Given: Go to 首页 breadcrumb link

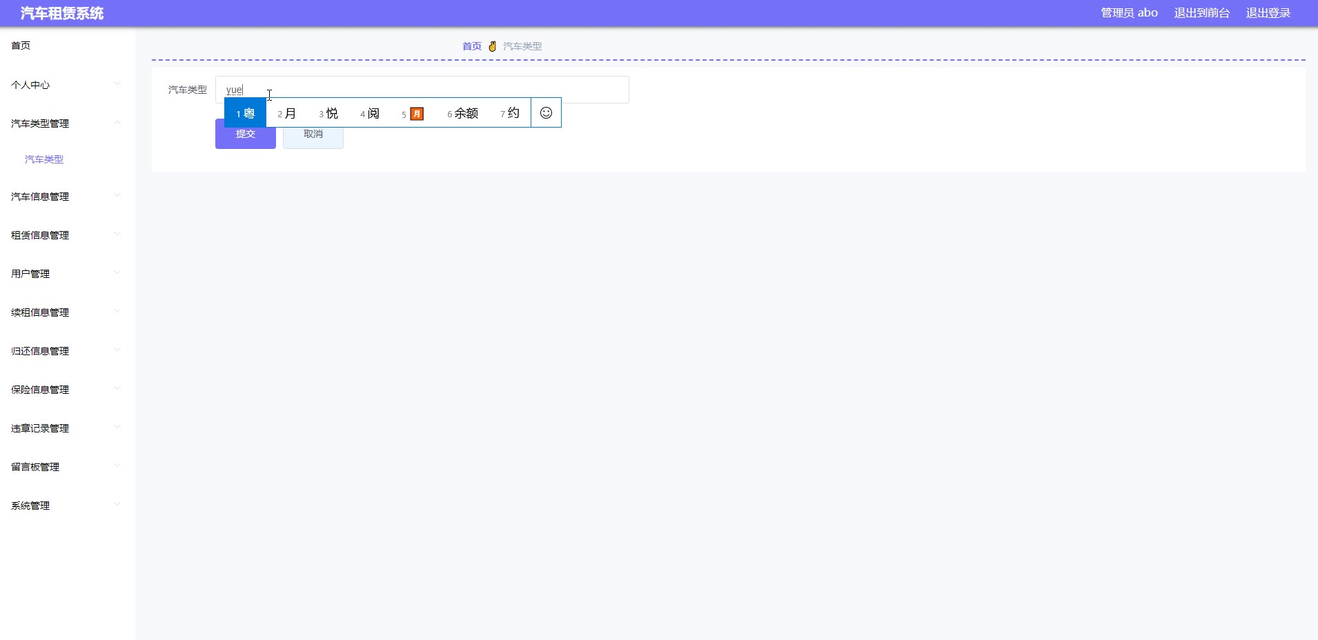Looking at the screenshot, I should [x=472, y=46].
